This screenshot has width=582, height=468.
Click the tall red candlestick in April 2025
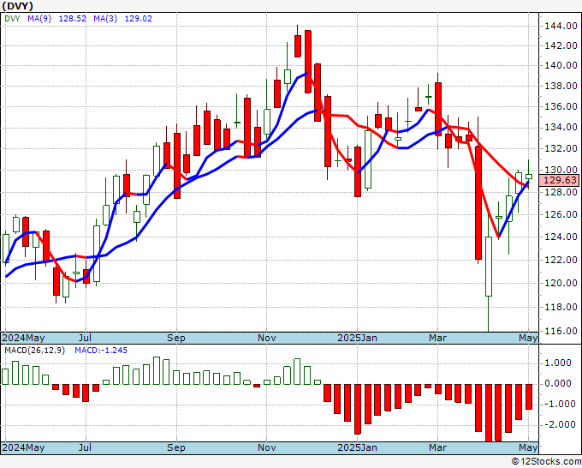point(478,202)
